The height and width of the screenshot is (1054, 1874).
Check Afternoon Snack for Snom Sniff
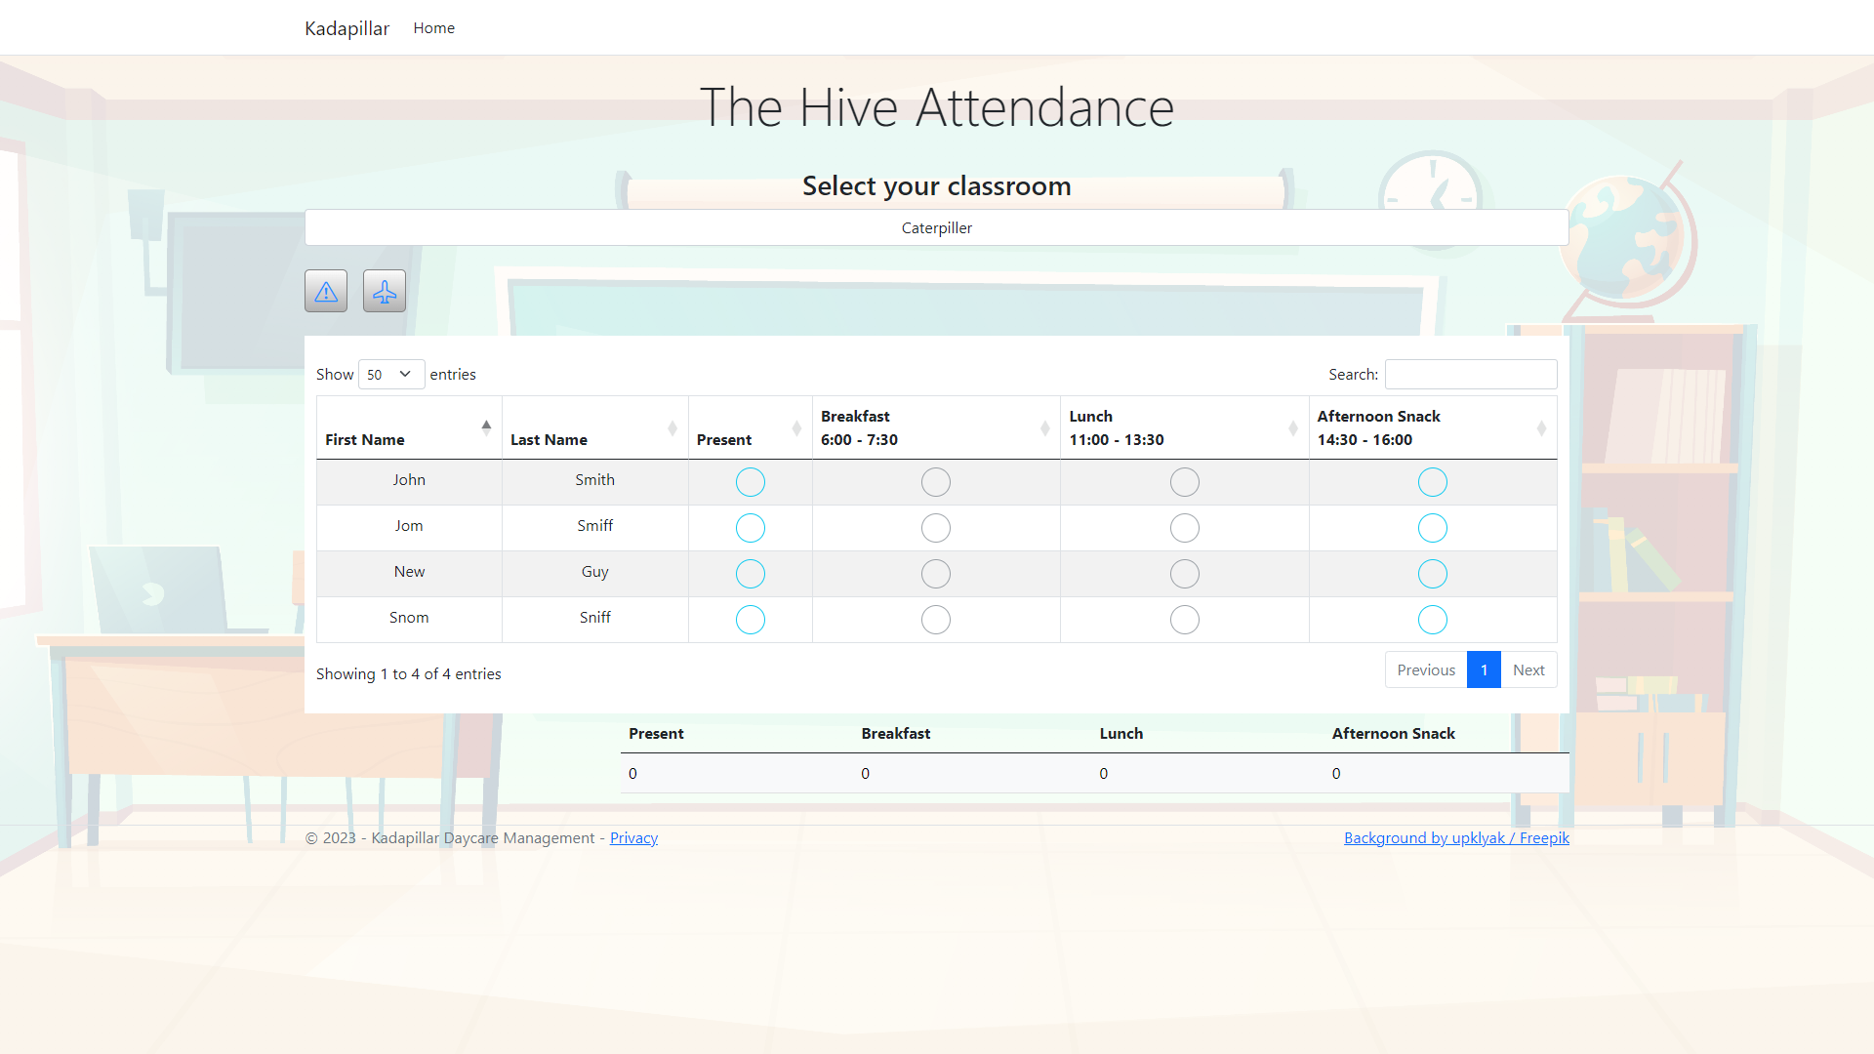pyautogui.click(x=1432, y=620)
